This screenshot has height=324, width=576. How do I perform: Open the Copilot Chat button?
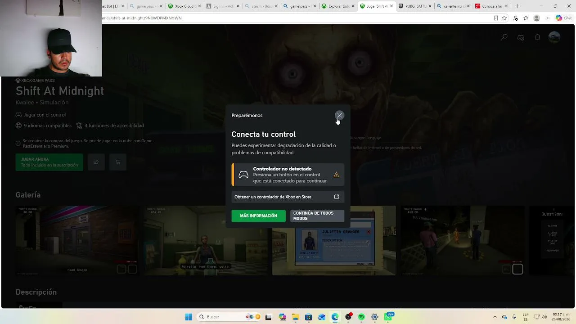click(563, 18)
